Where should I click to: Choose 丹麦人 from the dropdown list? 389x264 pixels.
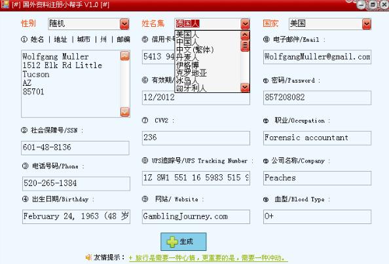208,57
